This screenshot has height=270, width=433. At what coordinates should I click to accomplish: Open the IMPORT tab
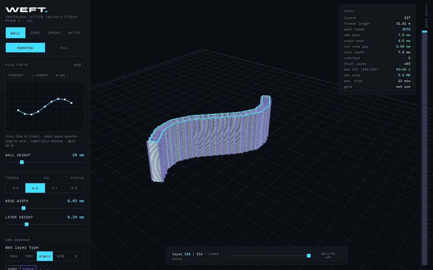[54, 33]
